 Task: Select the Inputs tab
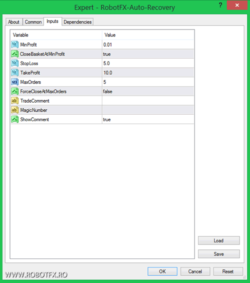[x=52, y=22]
